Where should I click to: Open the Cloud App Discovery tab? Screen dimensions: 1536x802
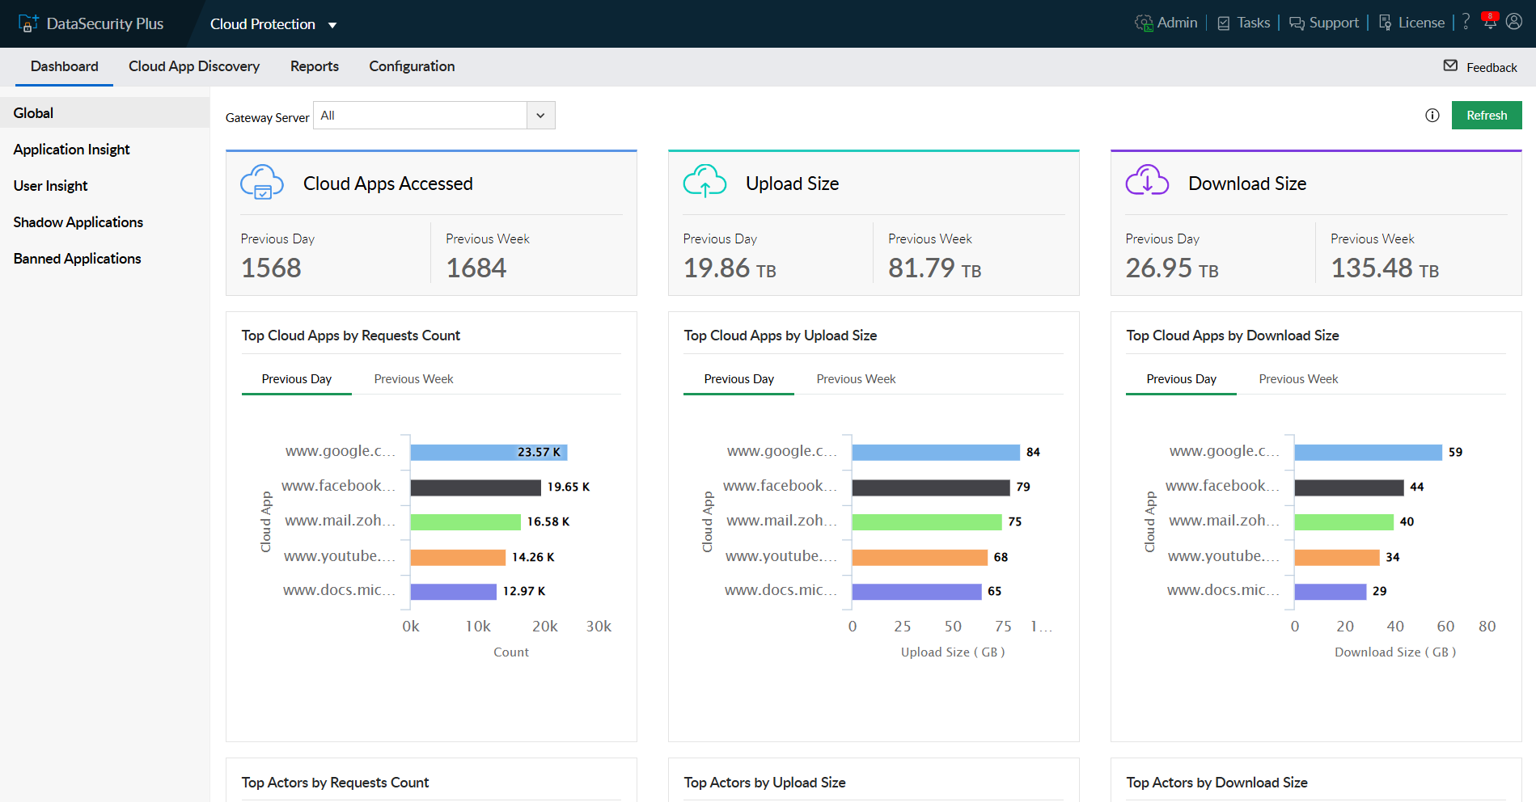coord(194,66)
